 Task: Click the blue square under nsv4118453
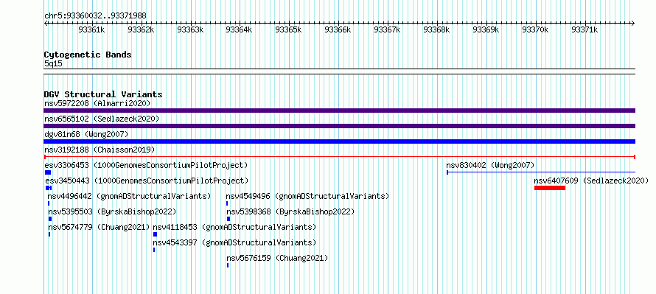point(155,234)
